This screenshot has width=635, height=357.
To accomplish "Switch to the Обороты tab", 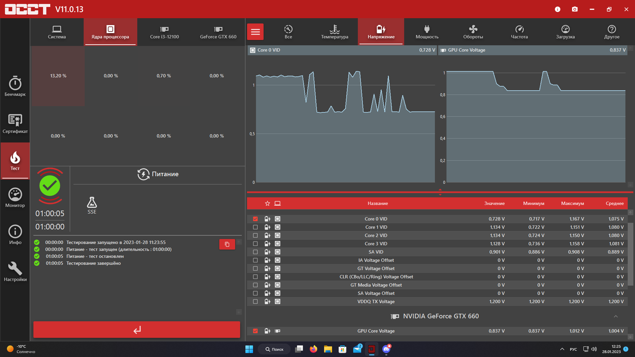I will pos(473,32).
